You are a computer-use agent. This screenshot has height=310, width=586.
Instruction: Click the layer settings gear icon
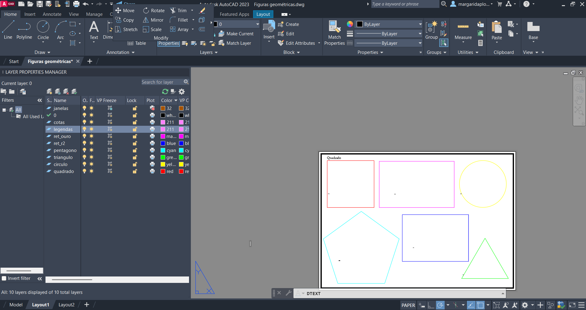(182, 92)
